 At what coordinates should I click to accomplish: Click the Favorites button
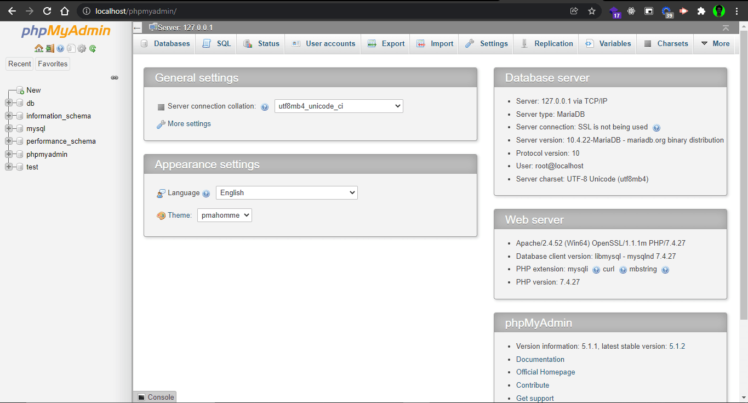tap(53, 64)
